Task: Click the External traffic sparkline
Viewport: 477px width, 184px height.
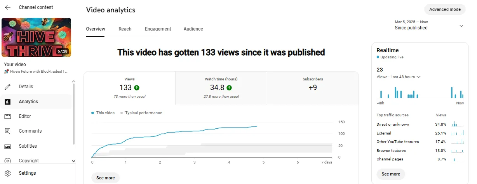Action: click(x=458, y=133)
